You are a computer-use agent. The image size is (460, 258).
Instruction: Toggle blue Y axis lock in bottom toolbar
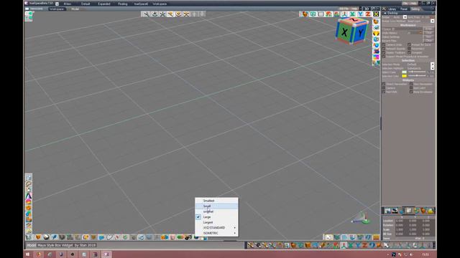pyautogui.click(x=358, y=245)
